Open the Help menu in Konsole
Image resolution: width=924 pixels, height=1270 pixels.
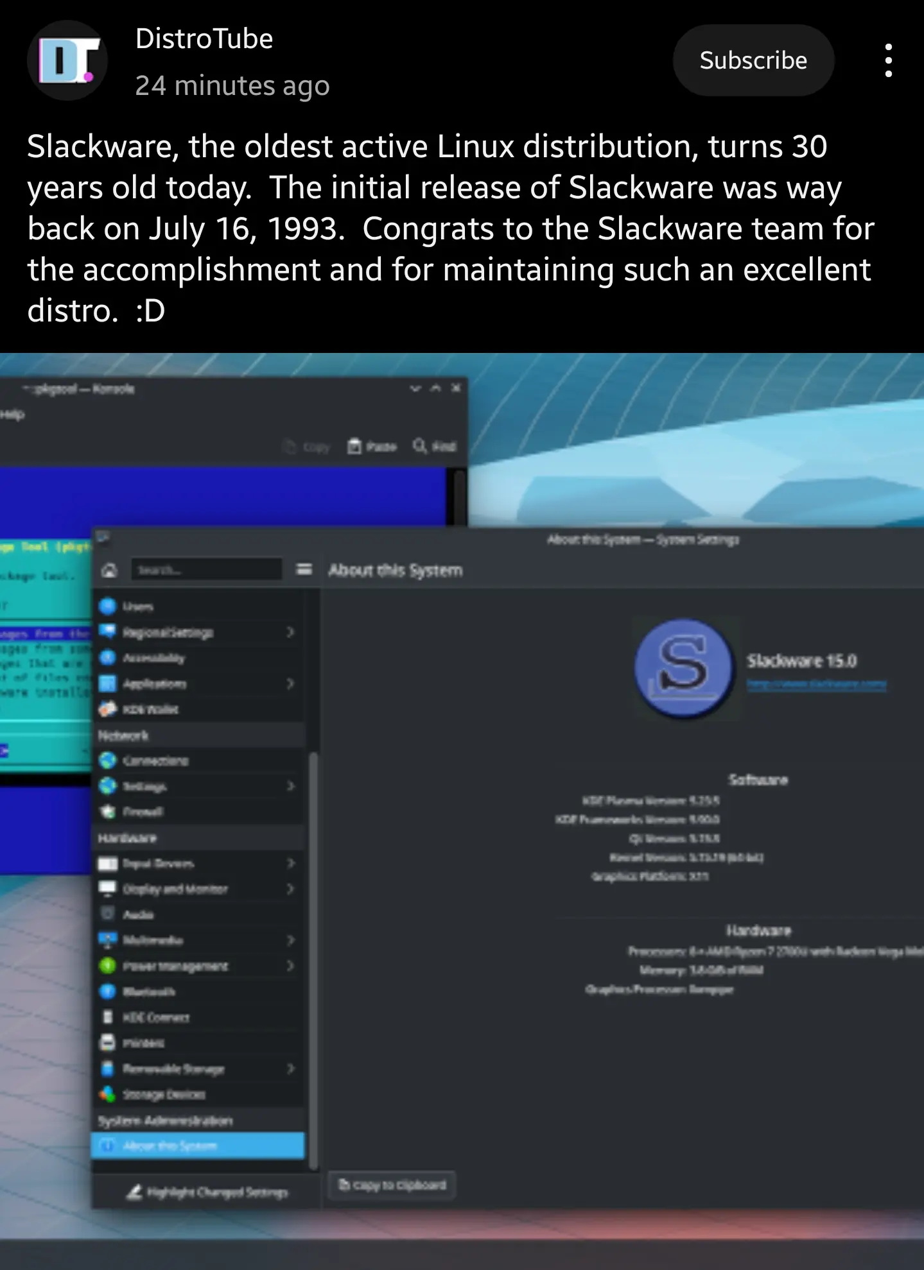click(x=12, y=415)
